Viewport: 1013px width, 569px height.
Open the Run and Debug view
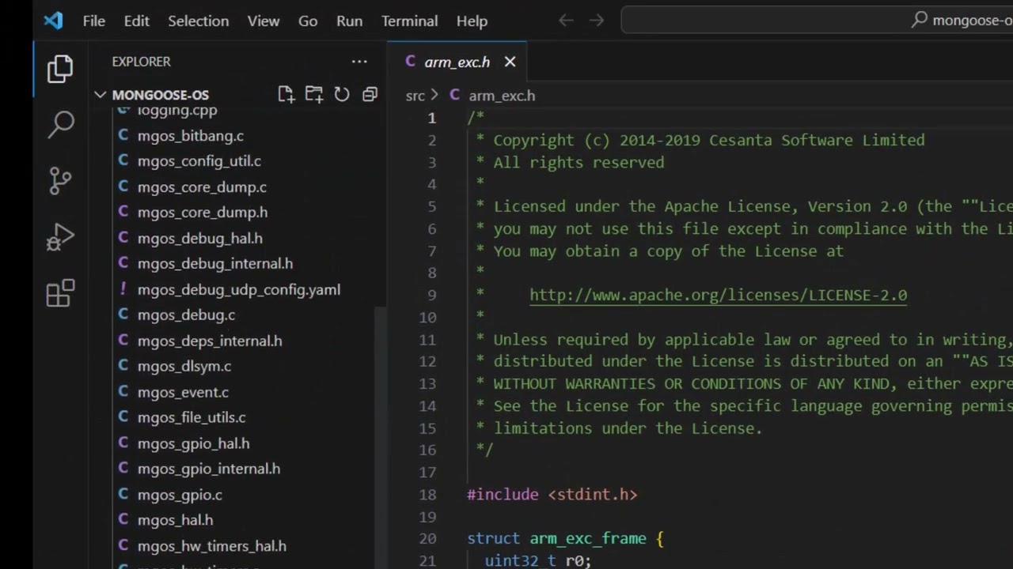pos(60,237)
